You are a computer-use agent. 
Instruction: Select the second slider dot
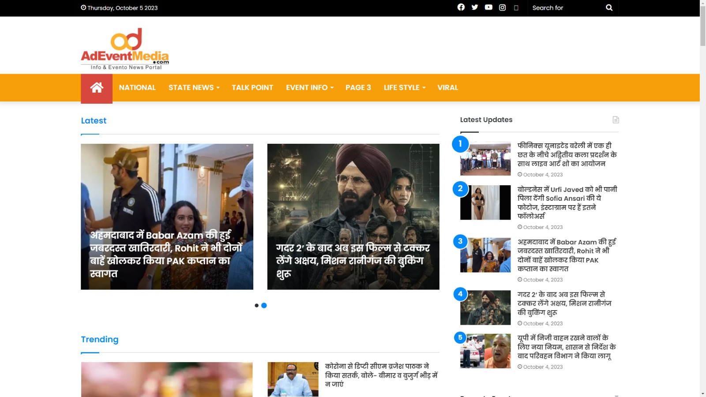pos(264,305)
